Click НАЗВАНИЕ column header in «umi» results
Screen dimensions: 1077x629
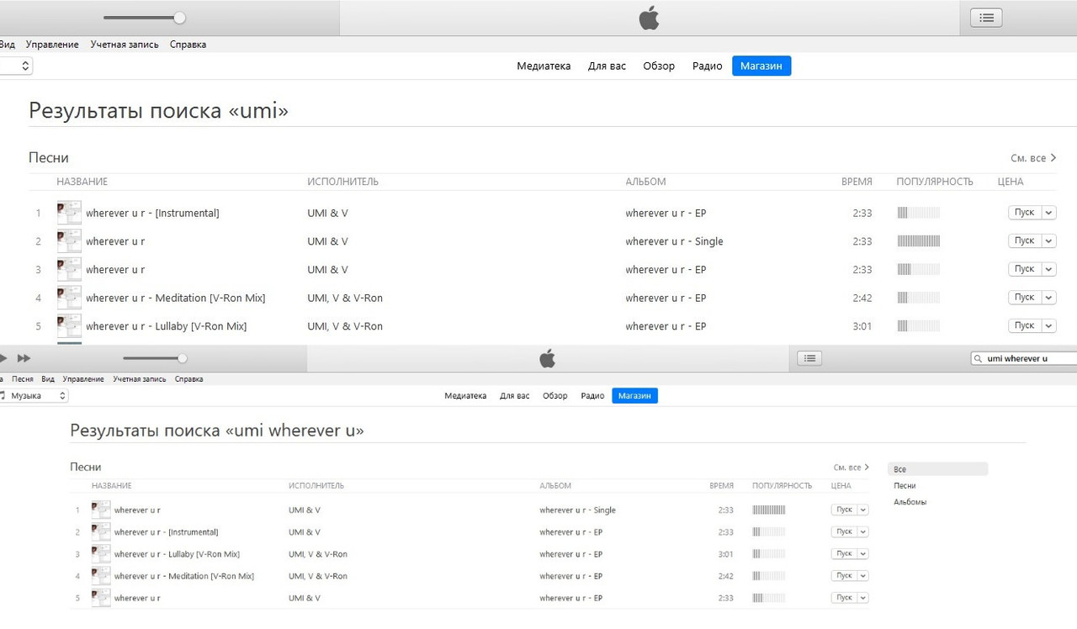tap(82, 182)
